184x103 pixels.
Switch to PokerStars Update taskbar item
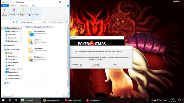(74, 100)
